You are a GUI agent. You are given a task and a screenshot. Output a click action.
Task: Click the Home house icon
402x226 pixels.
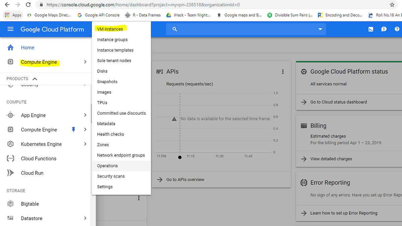click(10, 47)
